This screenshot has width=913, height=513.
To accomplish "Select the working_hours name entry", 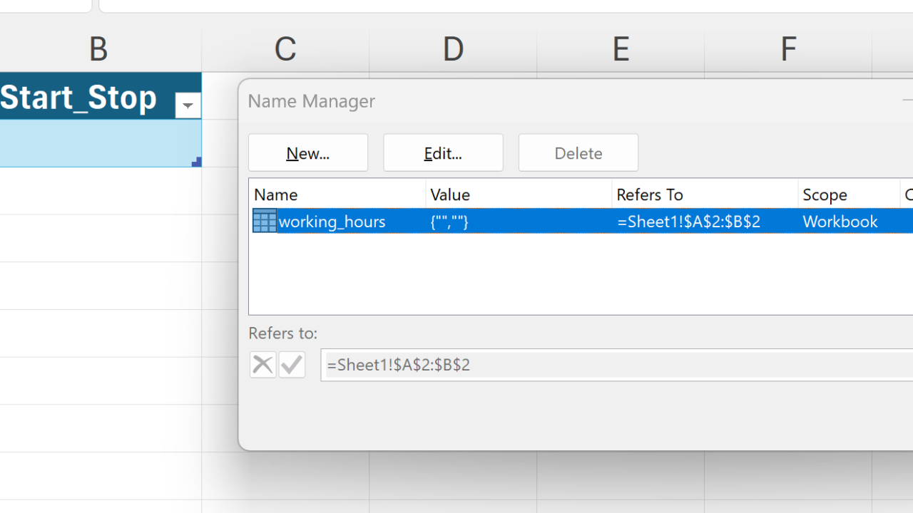I will (332, 222).
